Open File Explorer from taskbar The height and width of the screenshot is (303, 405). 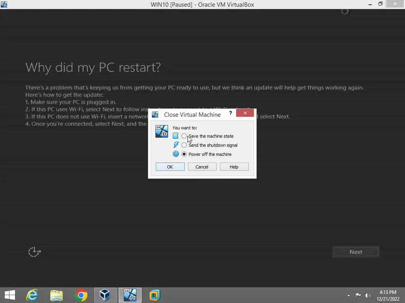tap(56, 295)
